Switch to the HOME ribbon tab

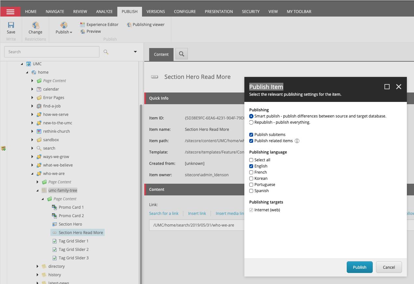tap(31, 12)
